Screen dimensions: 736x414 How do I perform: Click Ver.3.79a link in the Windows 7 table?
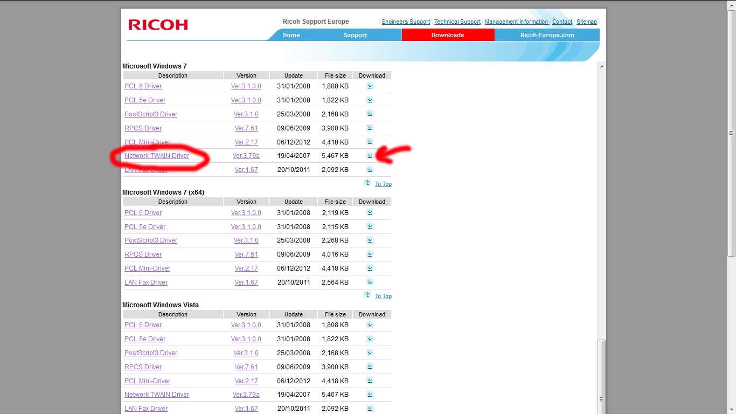246,156
